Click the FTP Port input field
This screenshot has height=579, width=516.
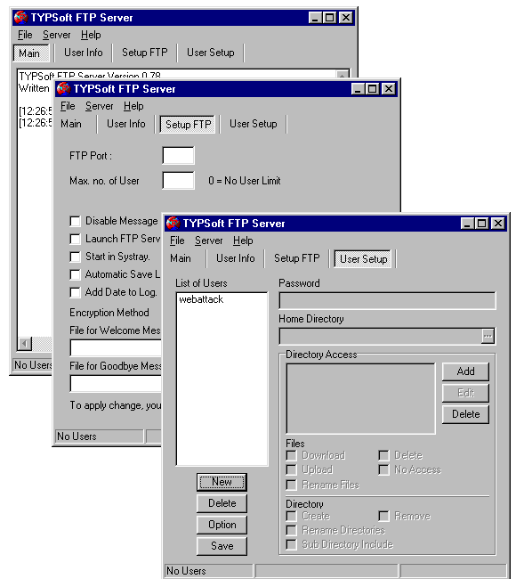pyautogui.click(x=178, y=156)
